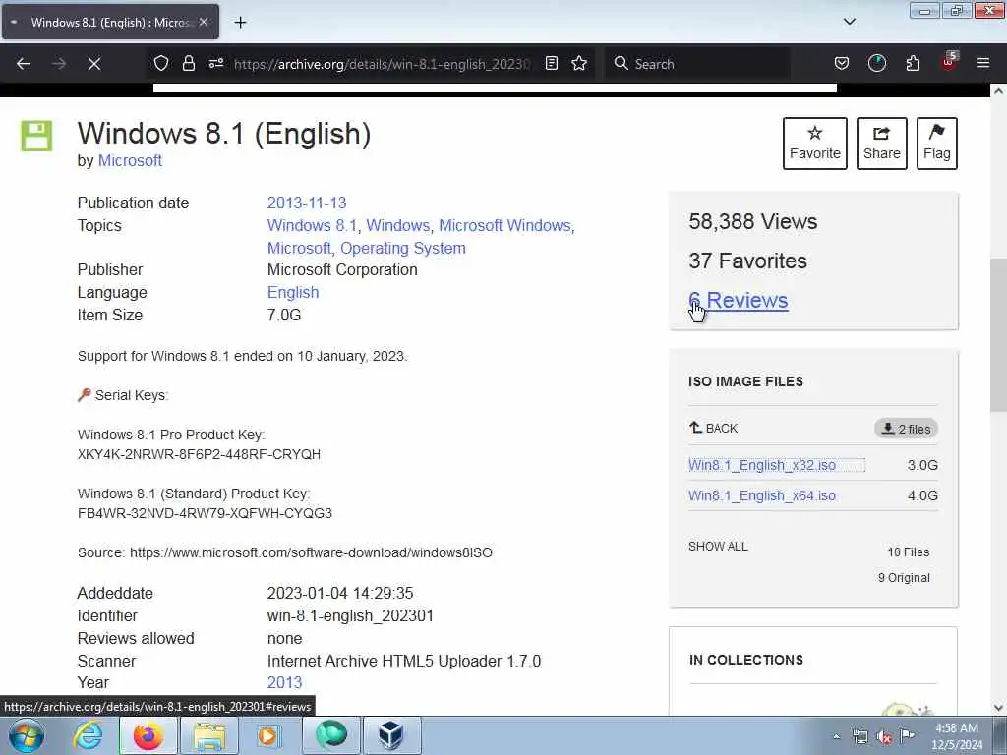The image size is (1007, 755).
Task: Flag this item with the Flag button
Action: coord(937,144)
